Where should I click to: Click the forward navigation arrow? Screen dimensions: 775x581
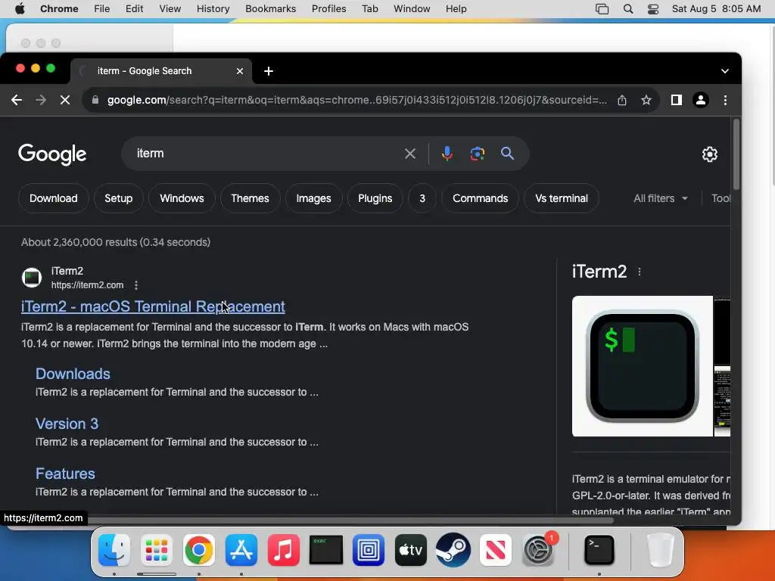pyautogui.click(x=41, y=101)
